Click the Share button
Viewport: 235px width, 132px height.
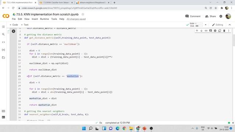click(x=210, y=16)
